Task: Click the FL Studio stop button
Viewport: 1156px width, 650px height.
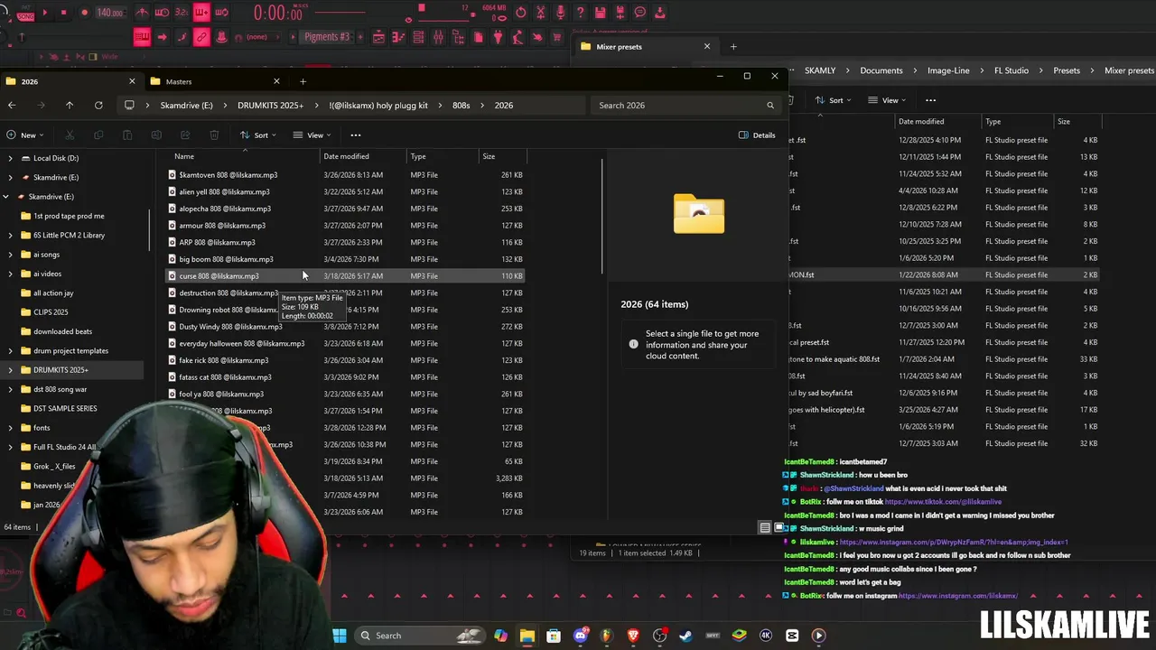Action: pyautogui.click(x=63, y=13)
